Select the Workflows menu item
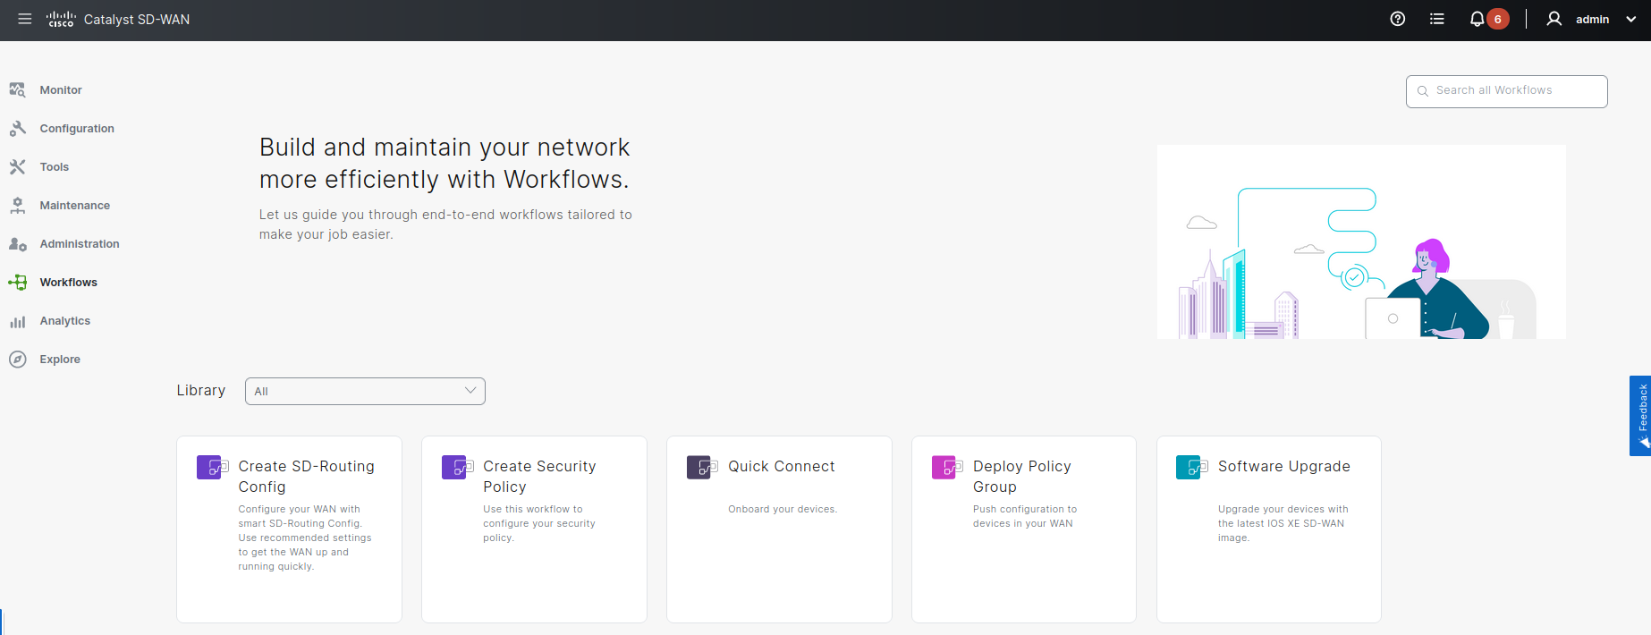Image resolution: width=1651 pixels, height=635 pixels. (x=69, y=283)
